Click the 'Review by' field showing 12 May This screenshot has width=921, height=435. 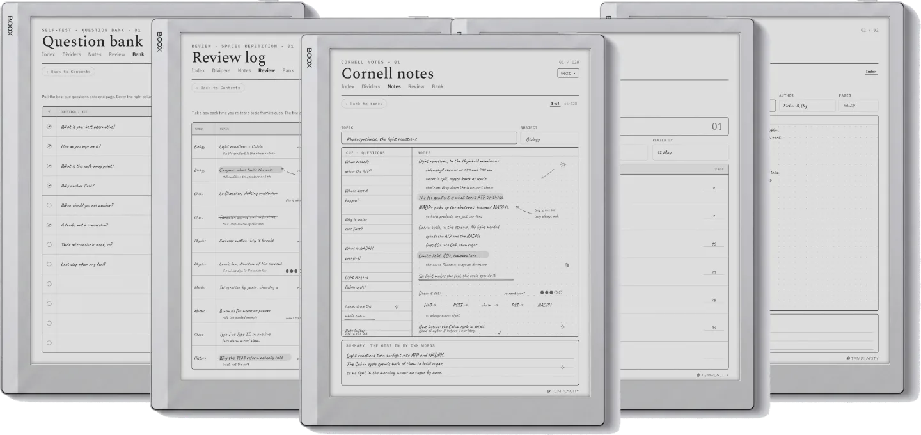click(x=690, y=152)
